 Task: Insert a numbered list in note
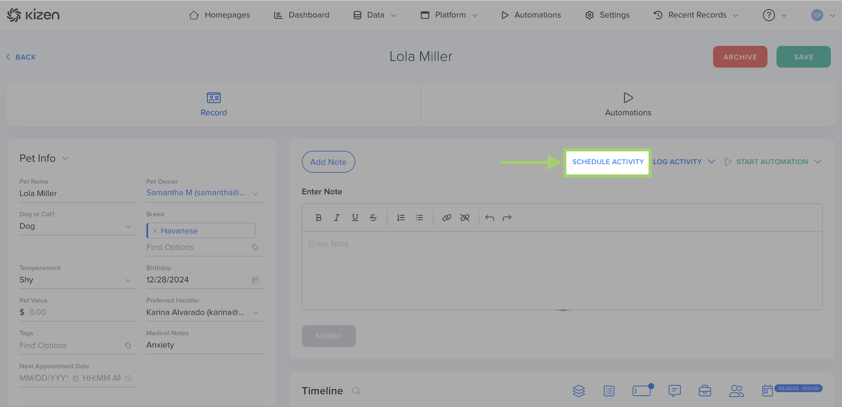point(401,217)
